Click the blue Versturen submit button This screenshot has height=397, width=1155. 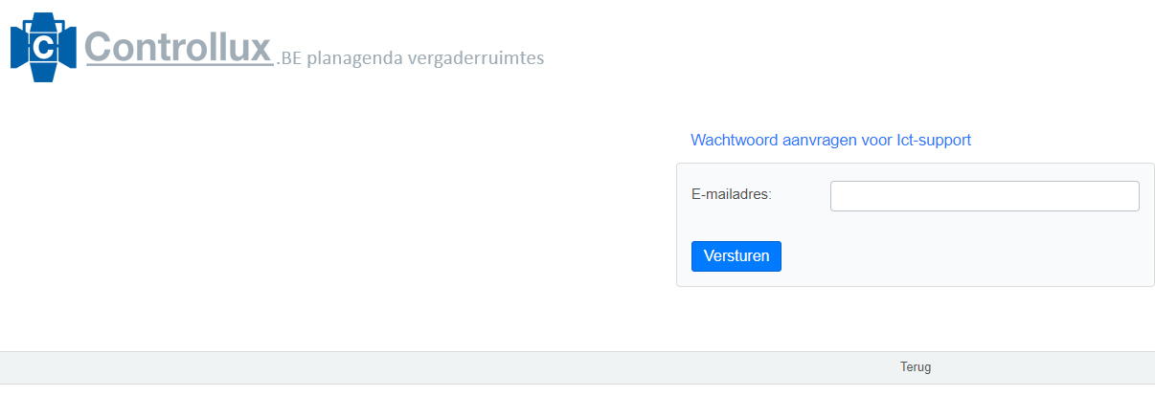[x=736, y=256]
